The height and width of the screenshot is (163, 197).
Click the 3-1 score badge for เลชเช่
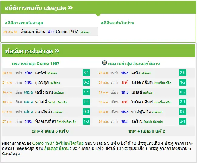coord(86,73)
